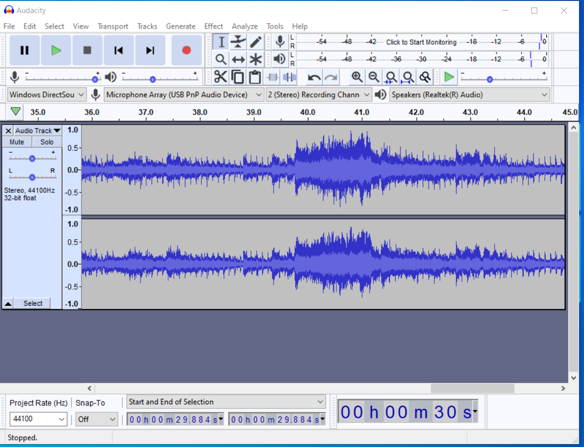Collapse the track with the up-arrow button
Image resolution: width=584 pixels, height=447 pixels.
pos(8,303)
